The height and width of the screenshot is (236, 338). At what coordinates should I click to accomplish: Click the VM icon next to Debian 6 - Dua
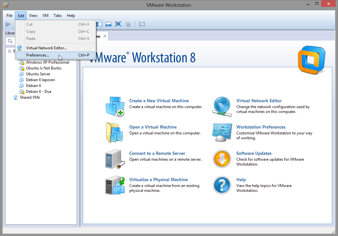pos(22,92)
